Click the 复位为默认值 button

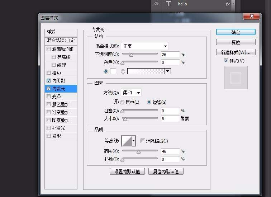point(166,172)
